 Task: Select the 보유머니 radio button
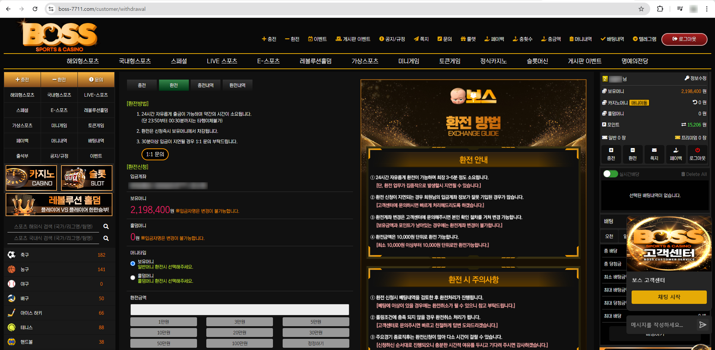(133, 263)
